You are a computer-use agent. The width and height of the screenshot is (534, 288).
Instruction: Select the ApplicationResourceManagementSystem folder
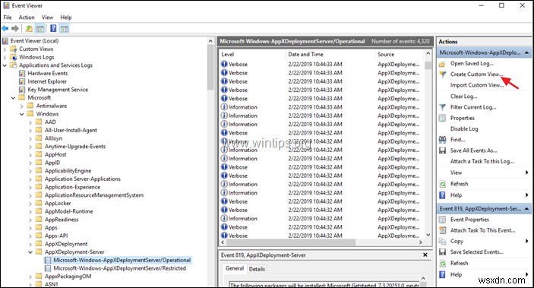click(x=94, y=195)
